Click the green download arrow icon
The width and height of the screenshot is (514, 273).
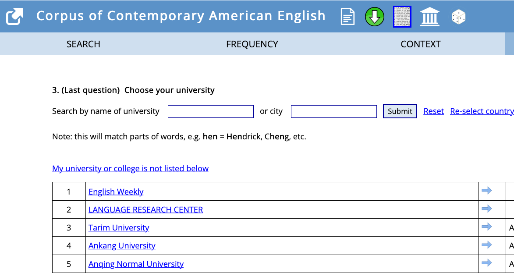[x=375, y=17]
